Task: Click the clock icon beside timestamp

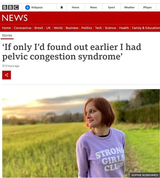Action: coord(3,66)
